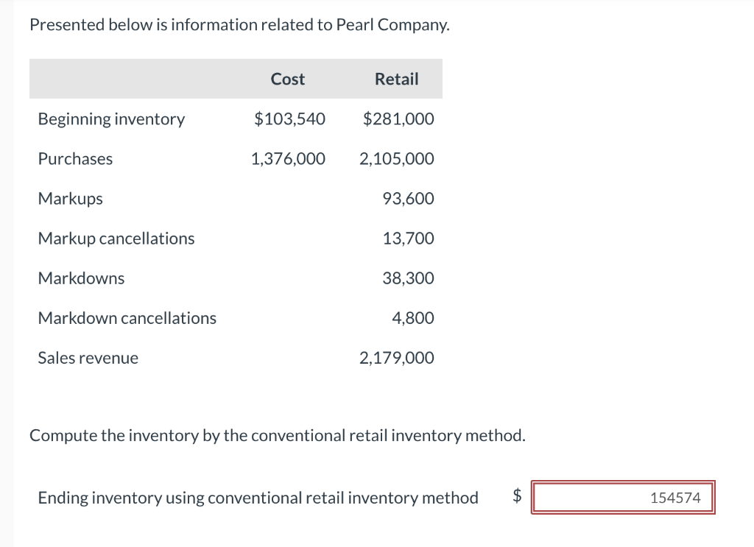The width and height of the screenshot is (754, 547).
Task: Click the 38,300 markdowns value
Action: click(413, 278)
